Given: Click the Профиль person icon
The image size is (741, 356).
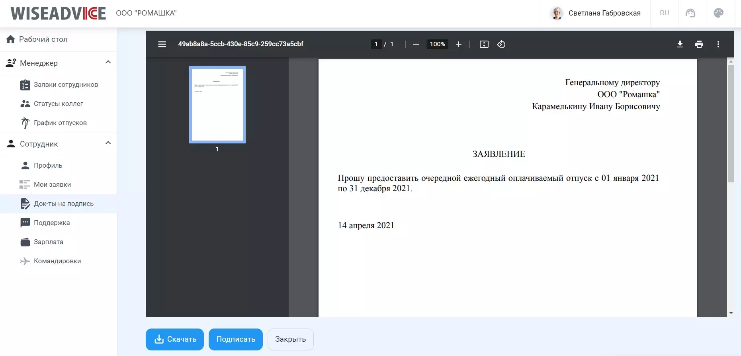Looking at the screenshot, I should [25, 165].
